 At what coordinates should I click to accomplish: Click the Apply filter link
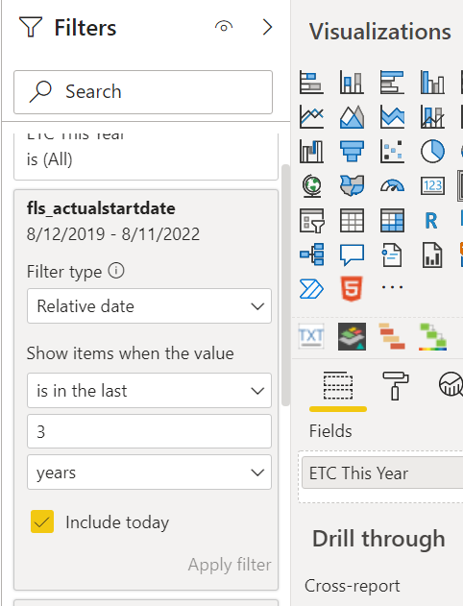[230, 565]
